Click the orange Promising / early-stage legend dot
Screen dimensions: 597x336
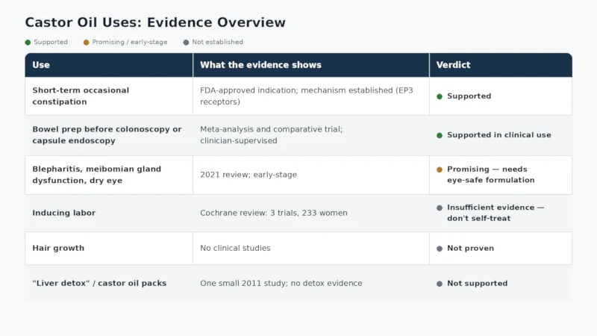click(x=86, y=43)
